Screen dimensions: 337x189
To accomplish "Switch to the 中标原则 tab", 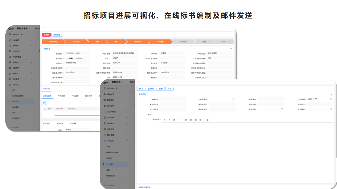I will (x=62, y=96).
